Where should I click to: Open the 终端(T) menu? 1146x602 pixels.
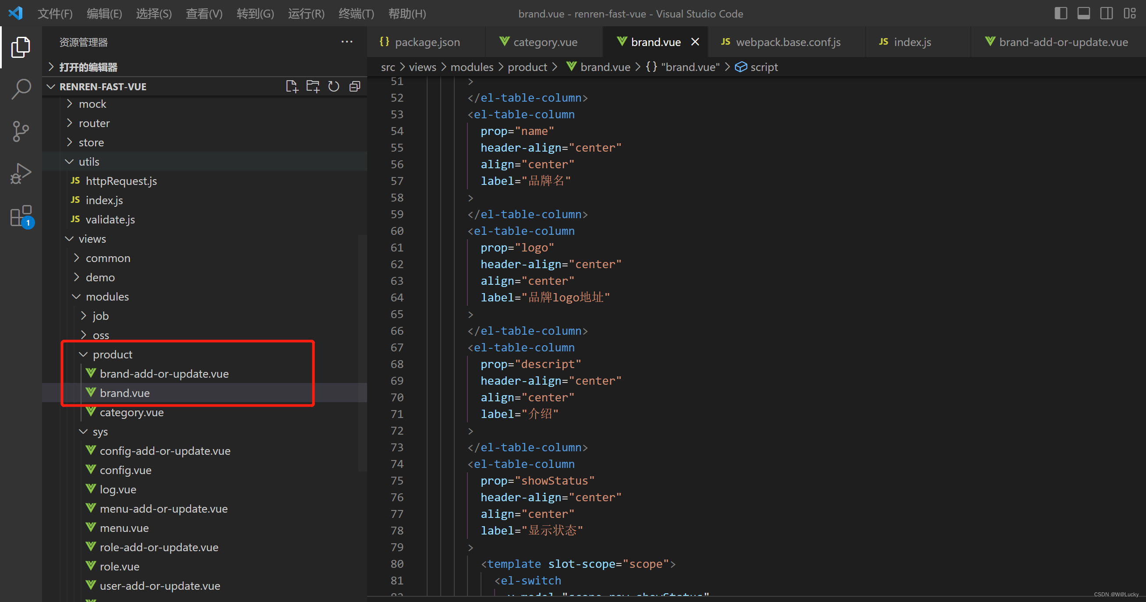[356, 14]
